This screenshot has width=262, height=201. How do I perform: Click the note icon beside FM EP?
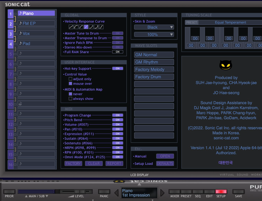click(21, 23)
